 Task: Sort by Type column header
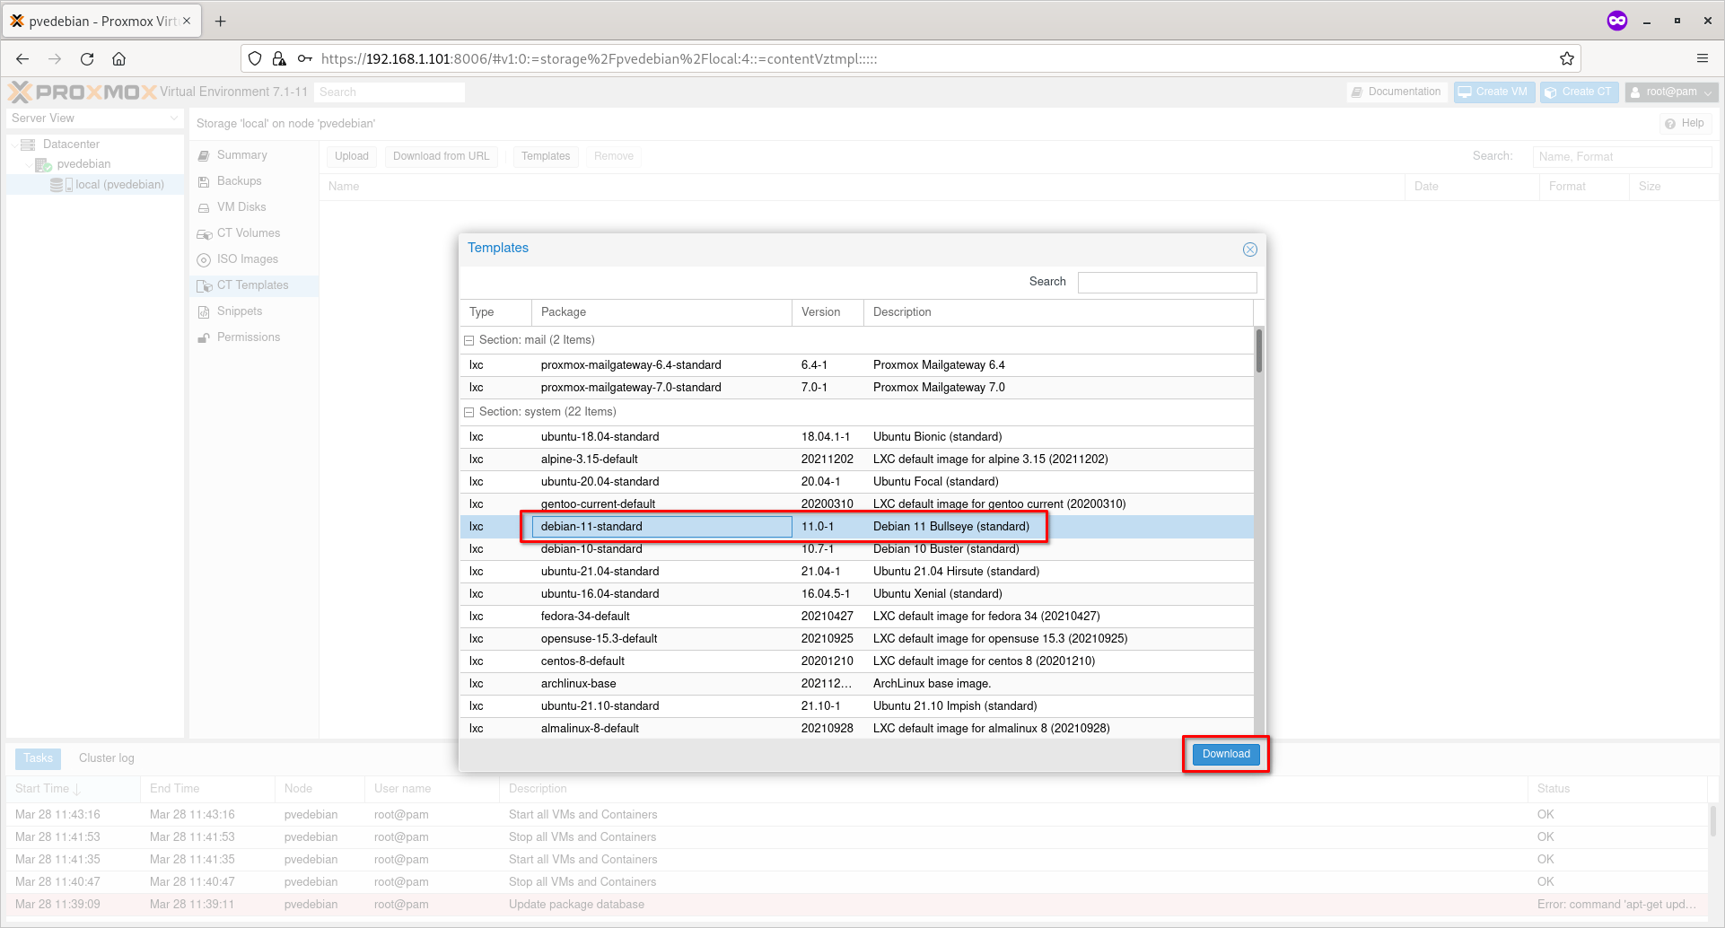coord(495,312)
